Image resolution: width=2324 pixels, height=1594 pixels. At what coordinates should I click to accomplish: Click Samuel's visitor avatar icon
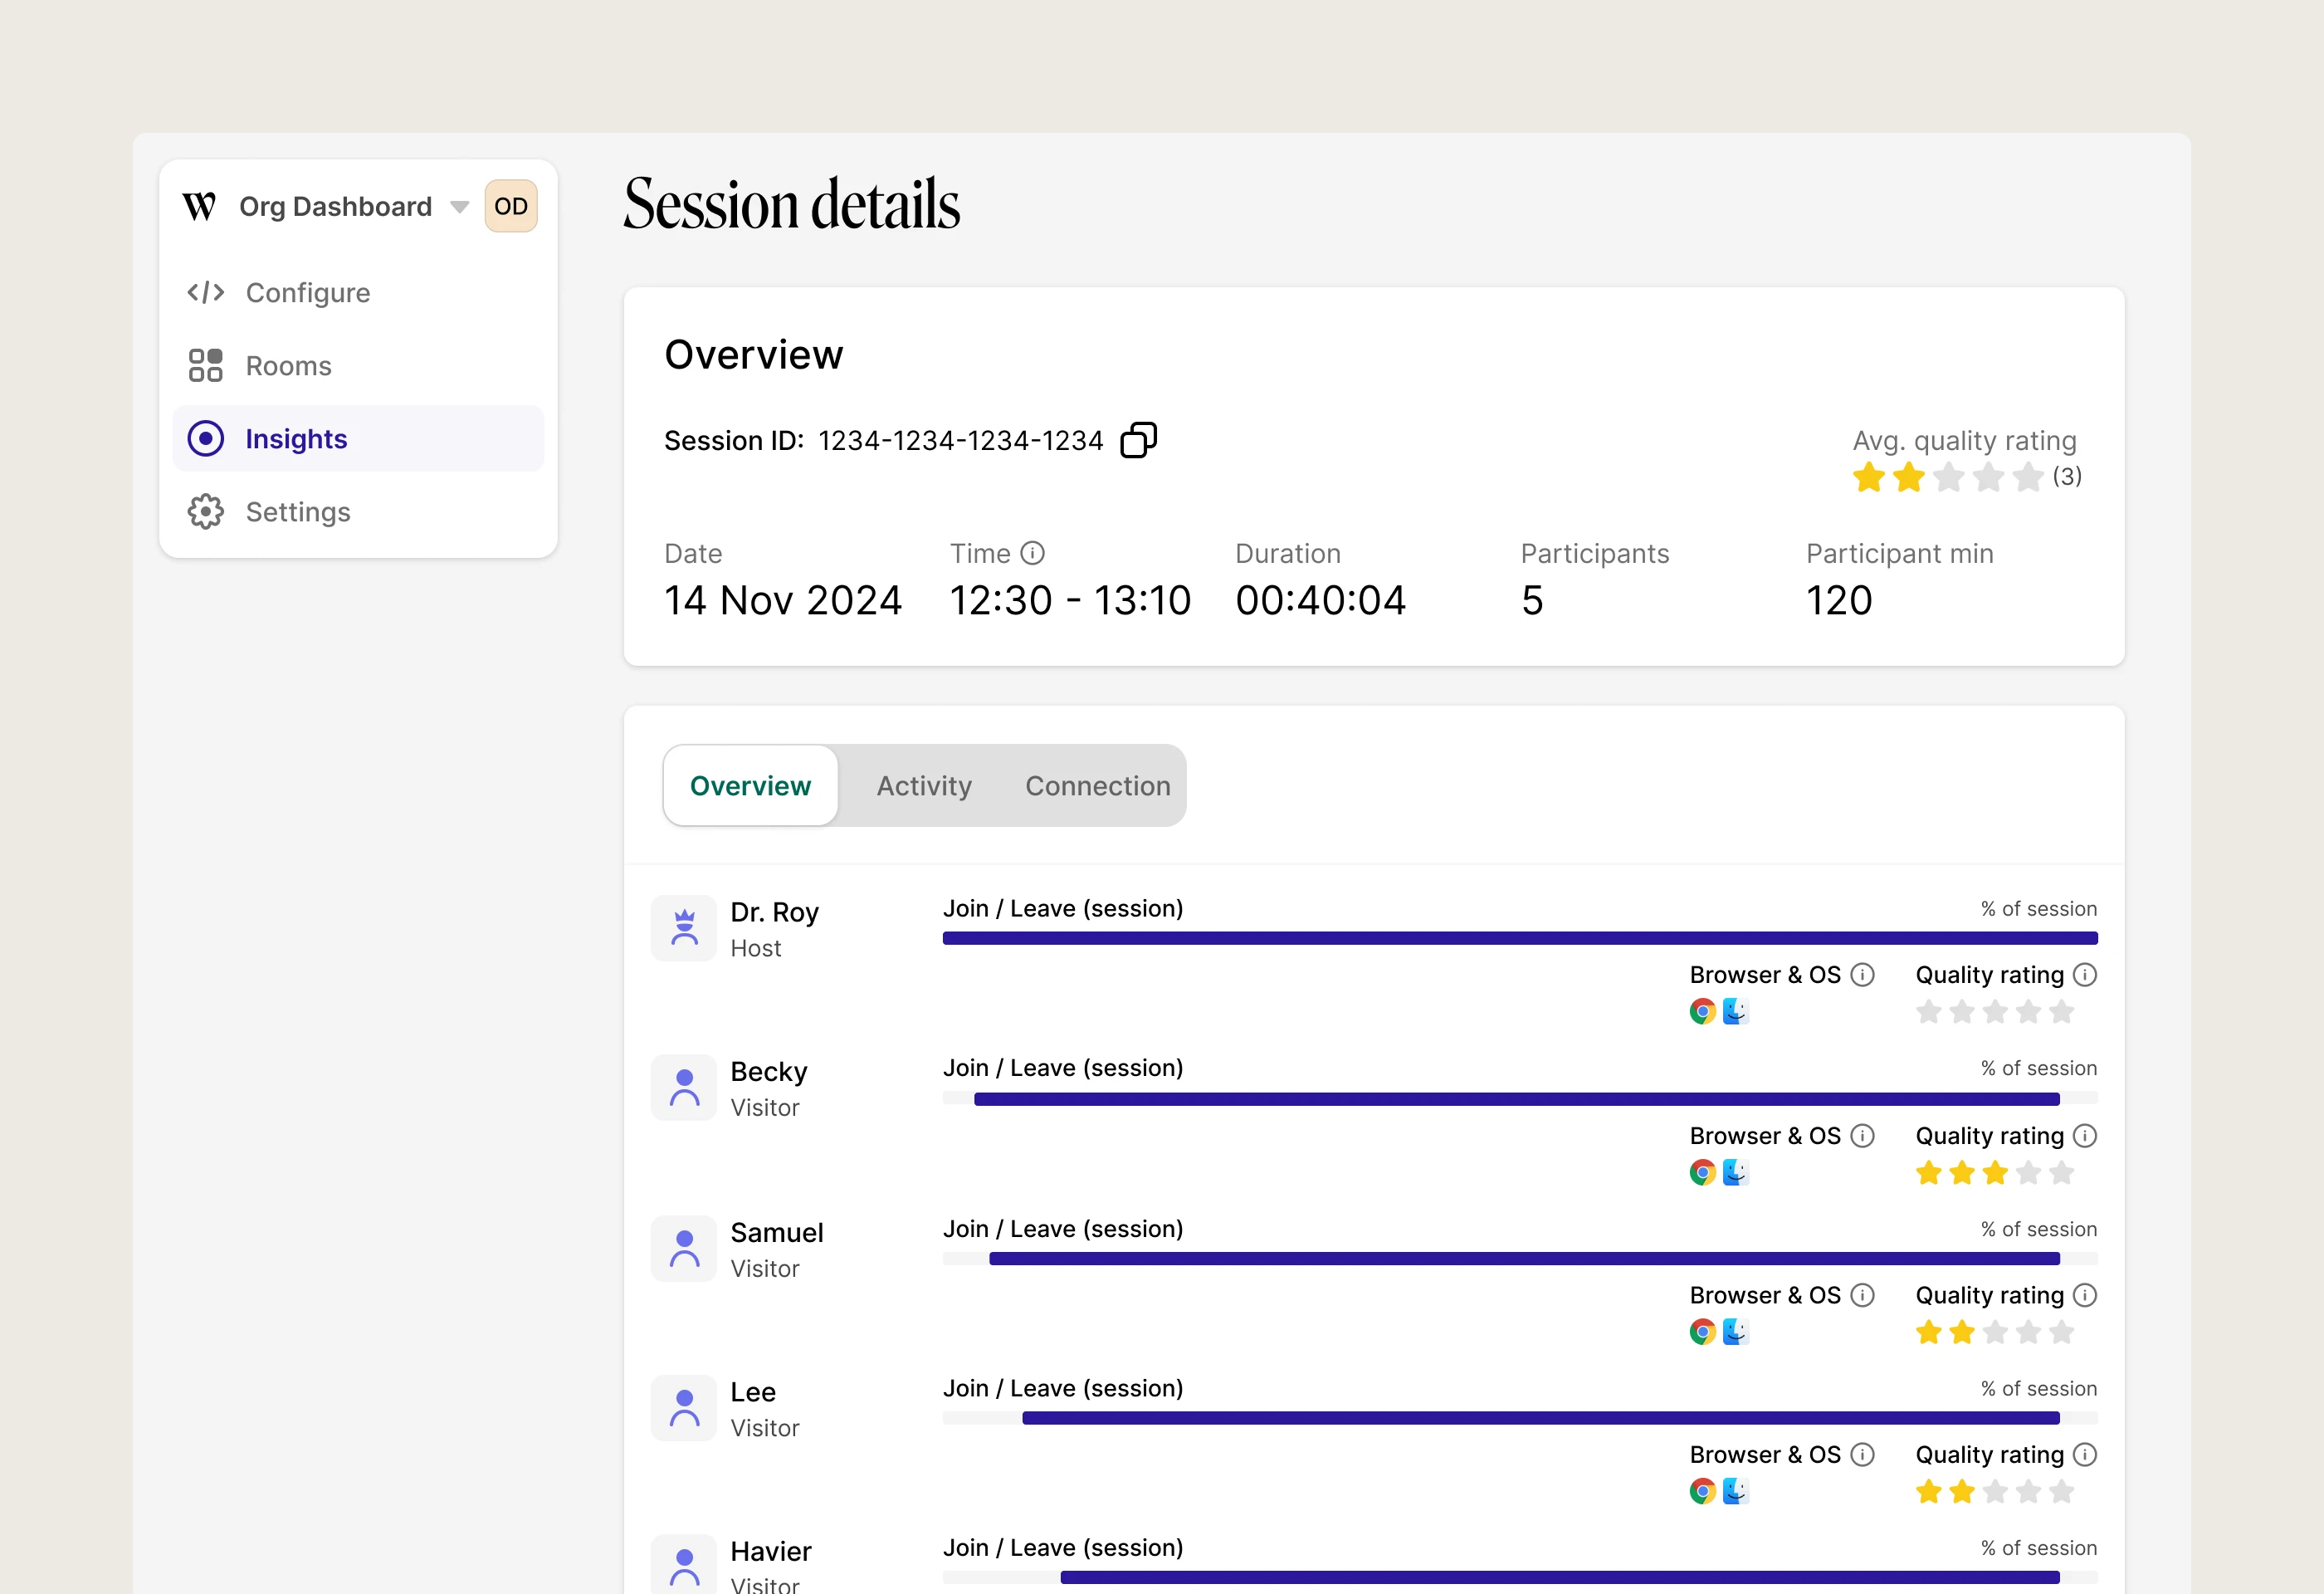[x=684, y=1249]
